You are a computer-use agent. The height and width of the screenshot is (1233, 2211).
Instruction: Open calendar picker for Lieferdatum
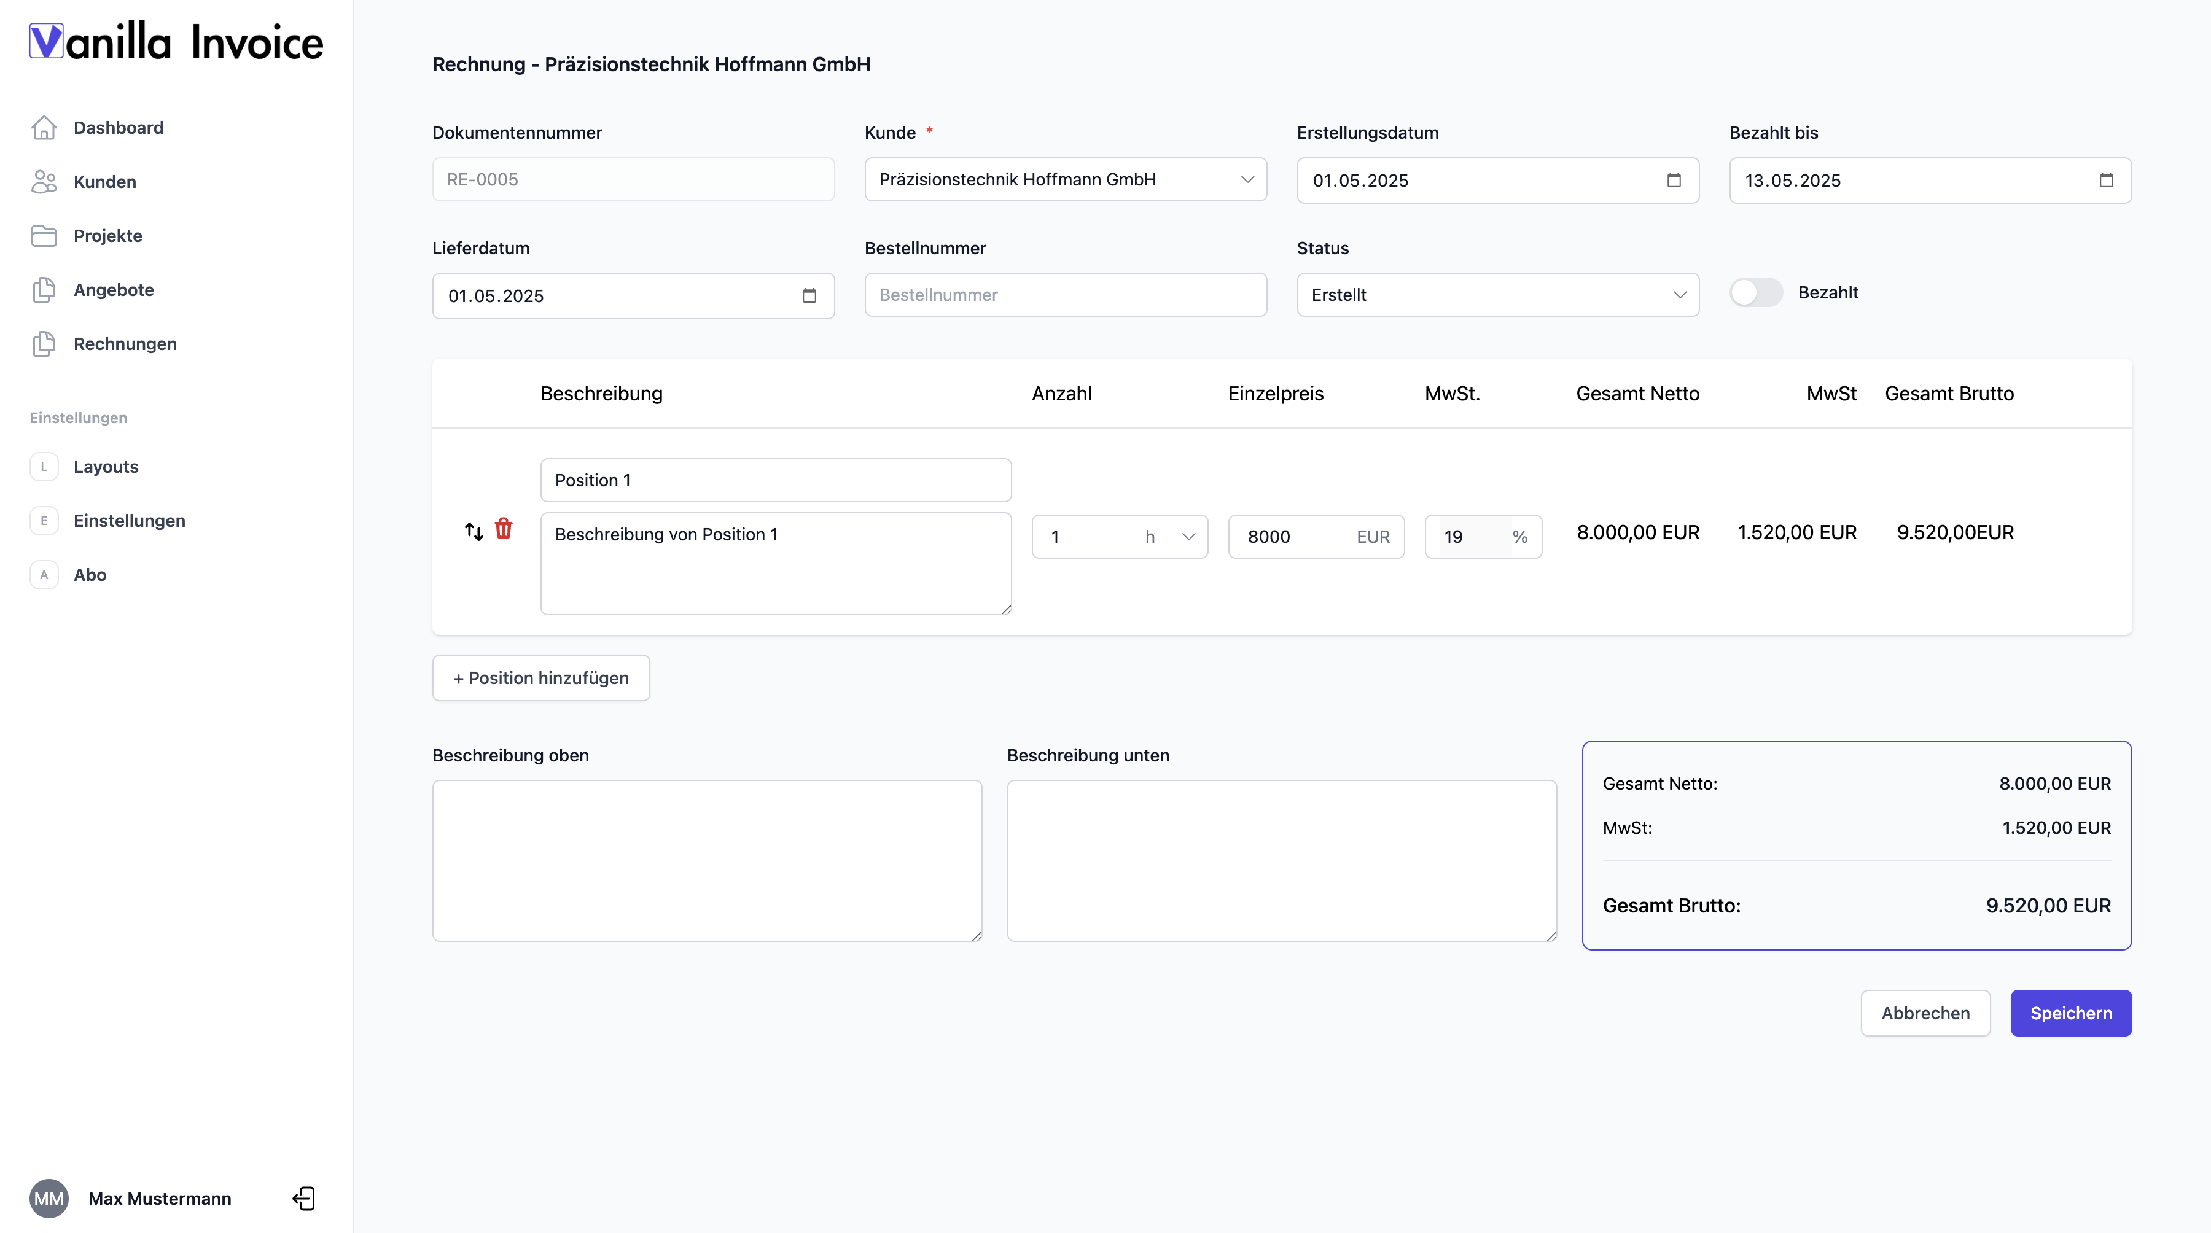[x=808, y=296]
